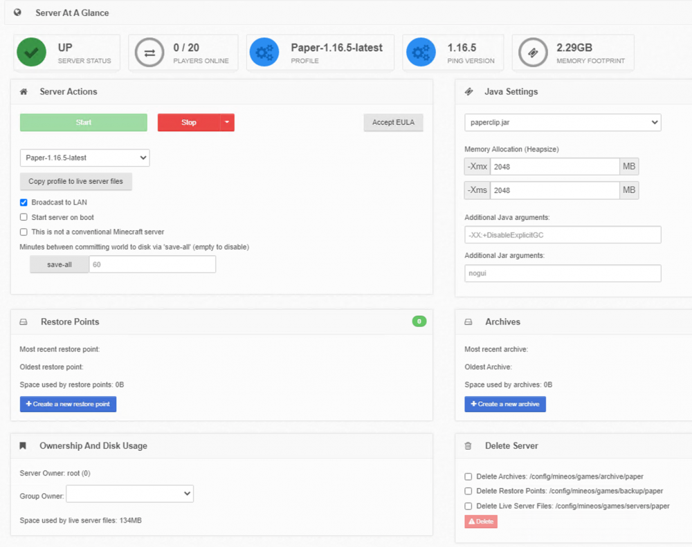Viewport: 692px width, 547px height.
Task: Click Create a new restore point
Action: [68, 404]
